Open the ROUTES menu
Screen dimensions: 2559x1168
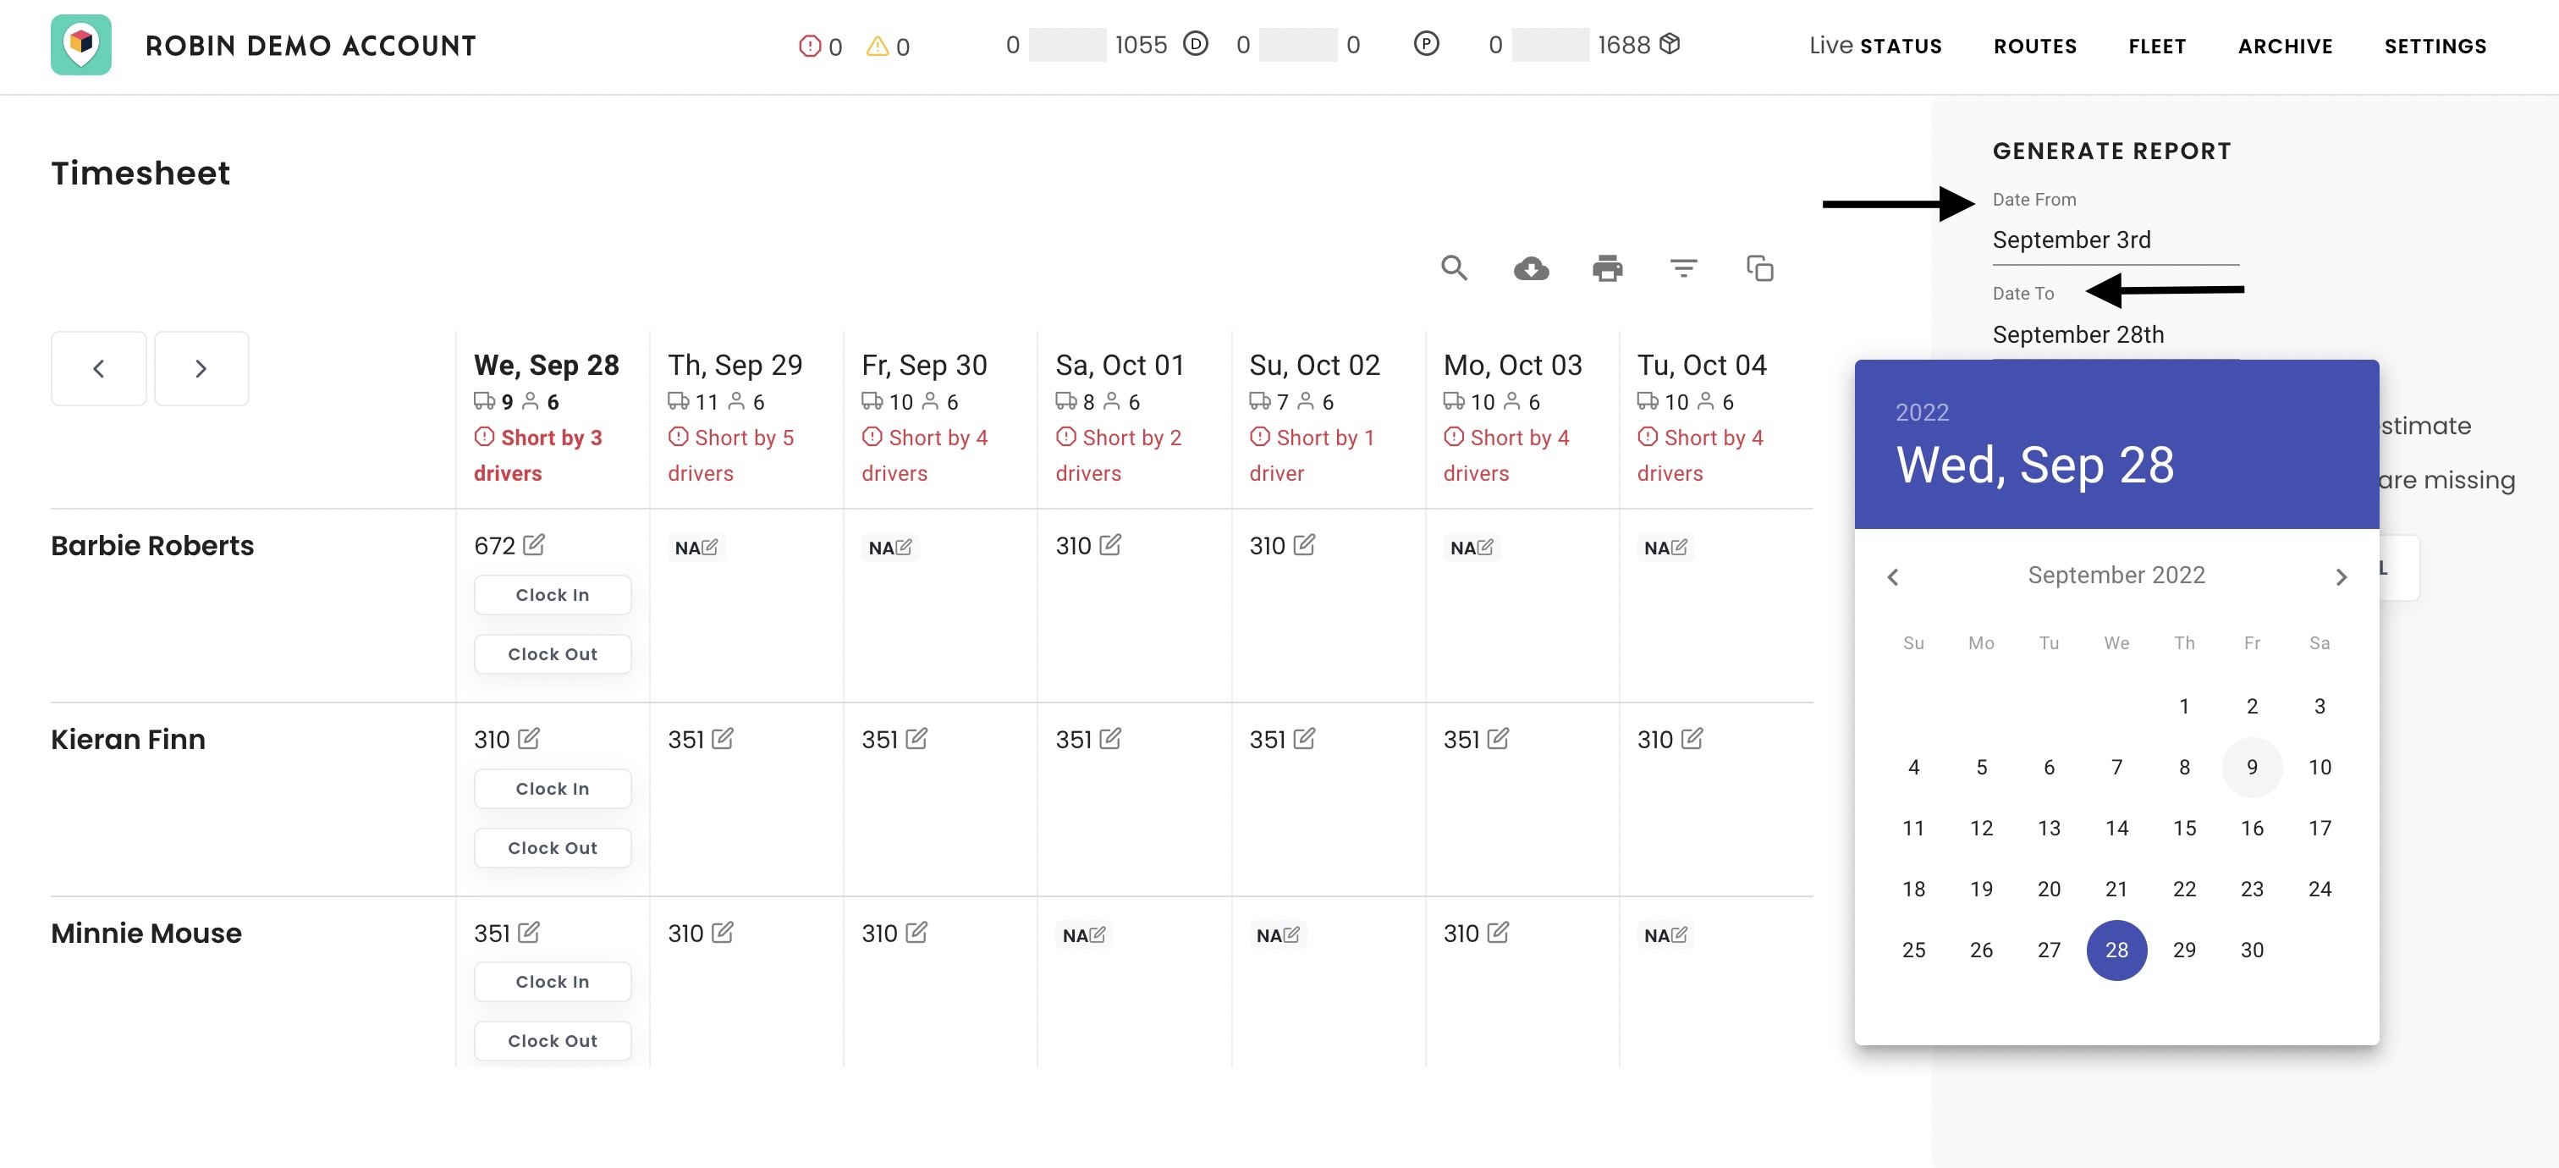tap(2034, 46)
